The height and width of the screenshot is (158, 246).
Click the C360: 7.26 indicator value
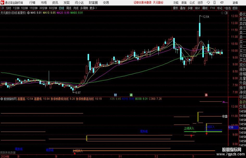(x=155, y=99)
